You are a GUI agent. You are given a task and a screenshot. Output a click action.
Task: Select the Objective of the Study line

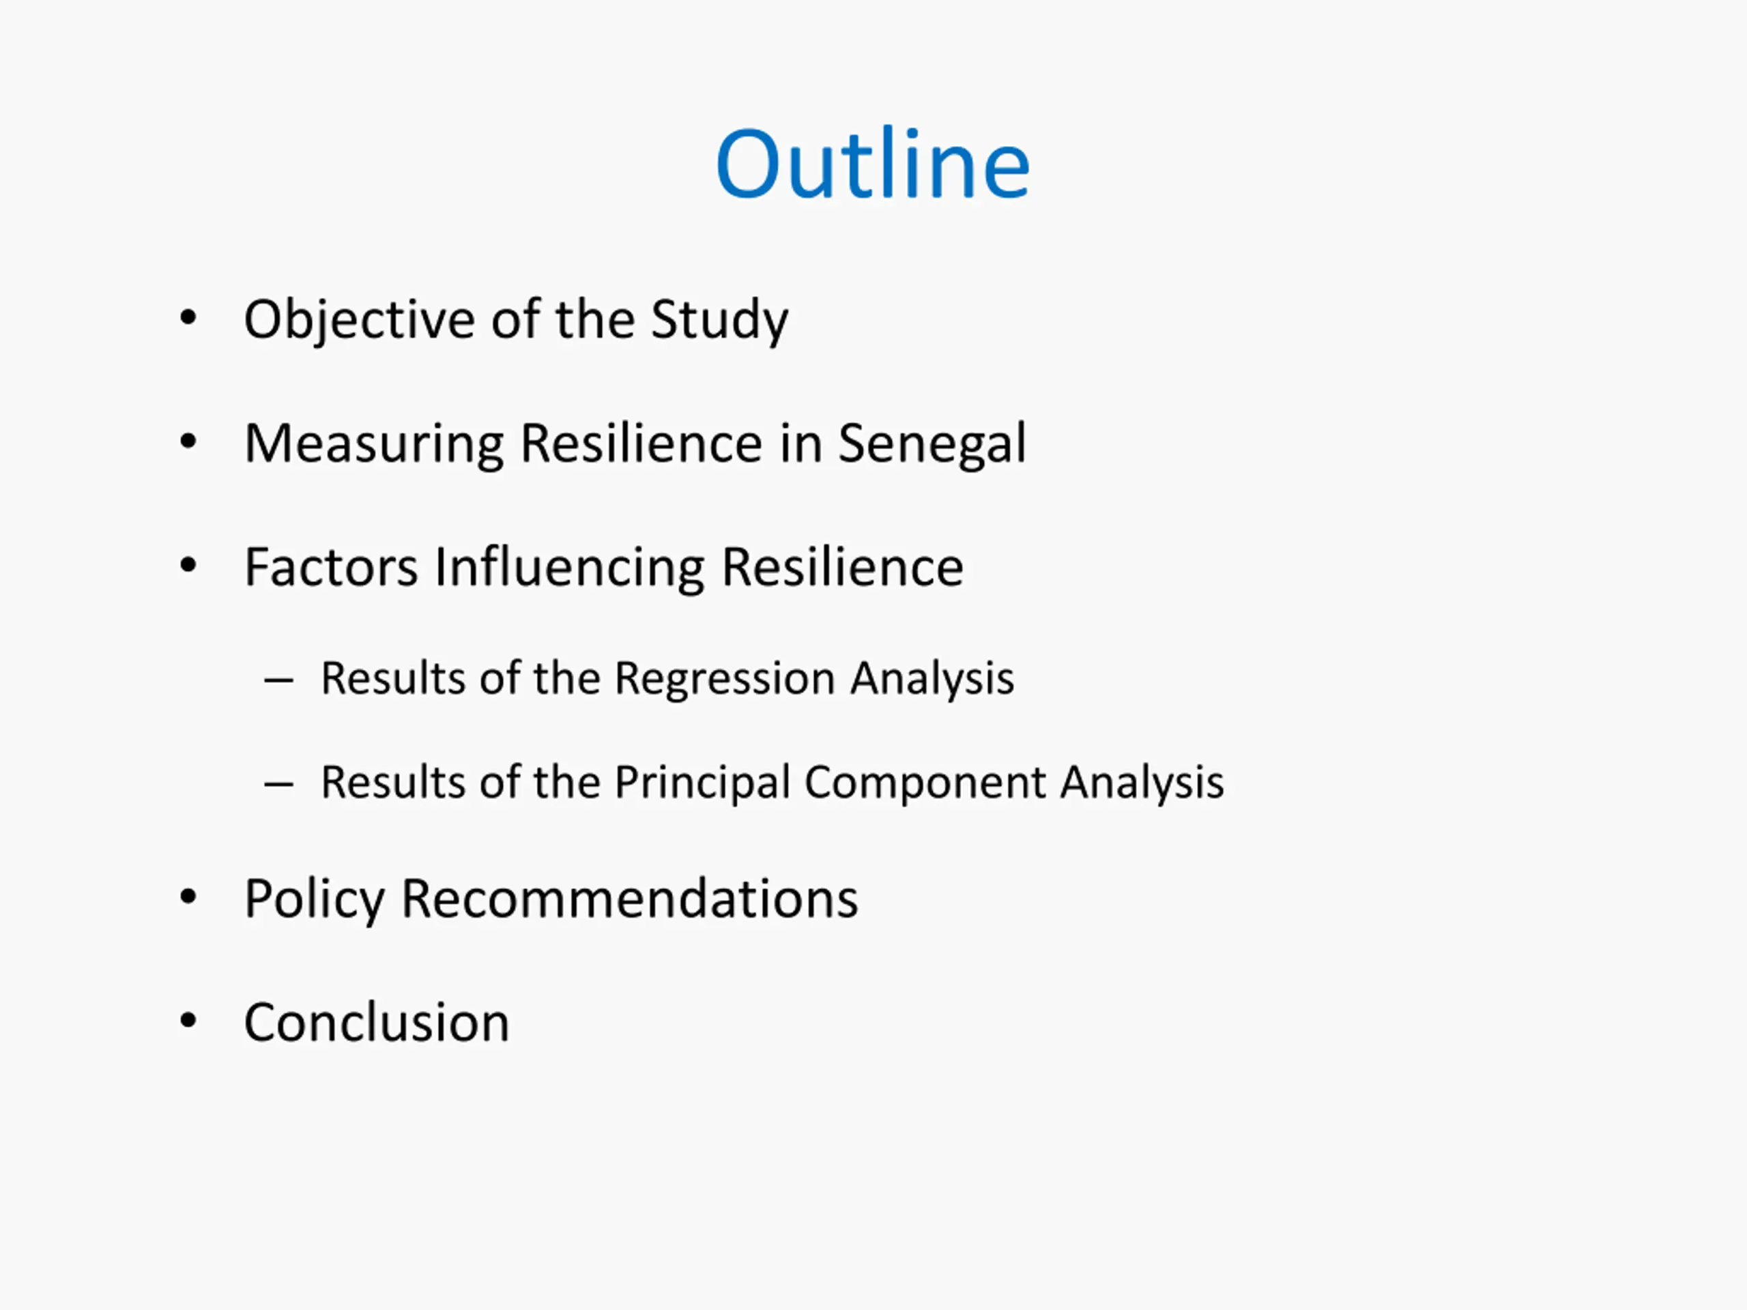pyautogui.click(x=517, y=321)
